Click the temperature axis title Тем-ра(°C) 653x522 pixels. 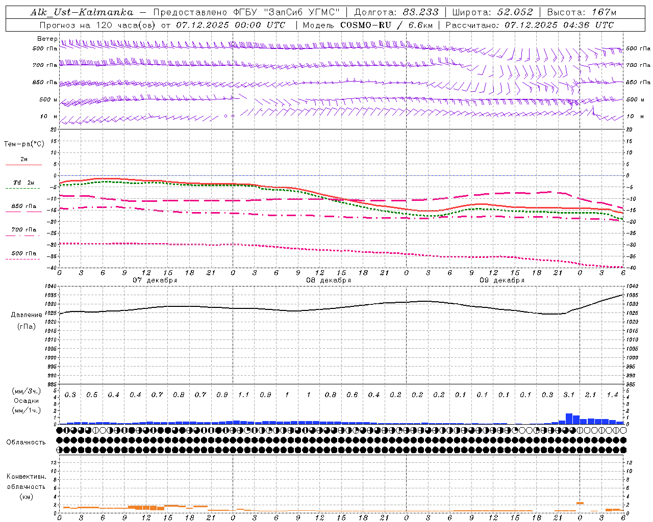click(24, 144)
